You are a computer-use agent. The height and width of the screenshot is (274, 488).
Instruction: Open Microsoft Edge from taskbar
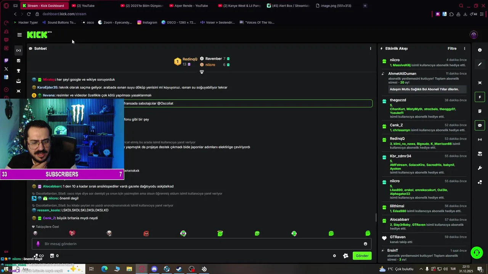pos(104,269)
